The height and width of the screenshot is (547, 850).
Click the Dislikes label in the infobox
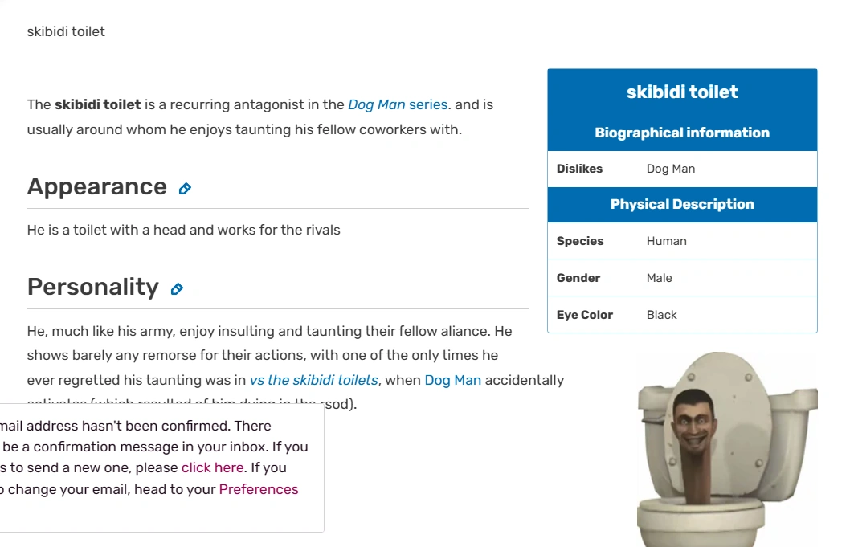click(579, 169)
